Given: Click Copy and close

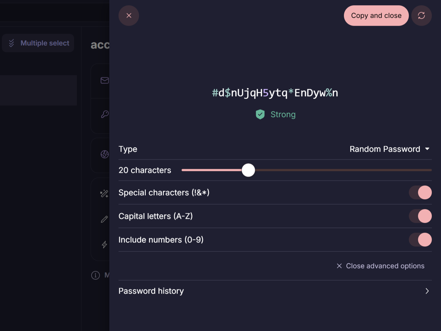Looking at the screenshot, I should click(376, 15).
